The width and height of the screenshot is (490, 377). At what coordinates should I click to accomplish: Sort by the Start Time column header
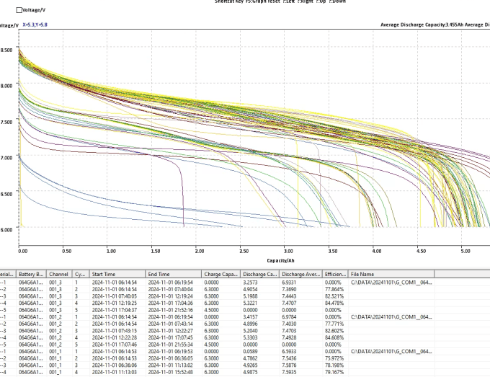coord(117,274)
